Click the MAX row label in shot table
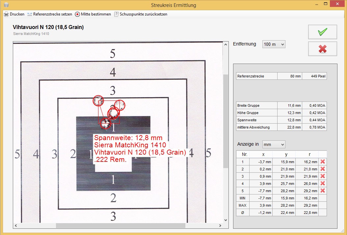 point(243,206)
